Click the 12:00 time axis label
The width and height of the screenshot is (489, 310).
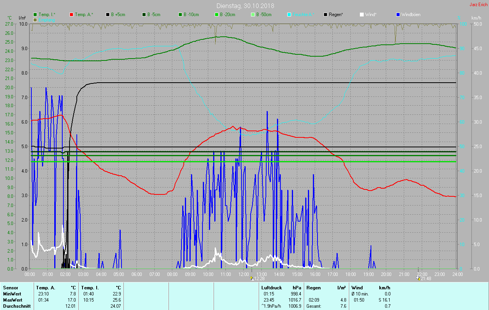(x=244, y=274)
